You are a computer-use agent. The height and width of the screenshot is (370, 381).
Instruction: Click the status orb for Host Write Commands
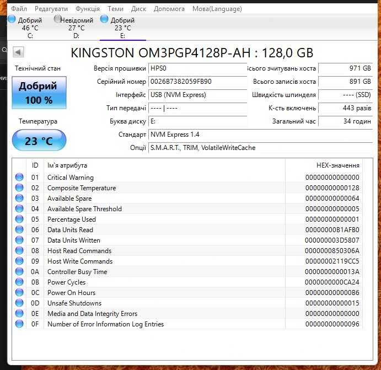19,261
